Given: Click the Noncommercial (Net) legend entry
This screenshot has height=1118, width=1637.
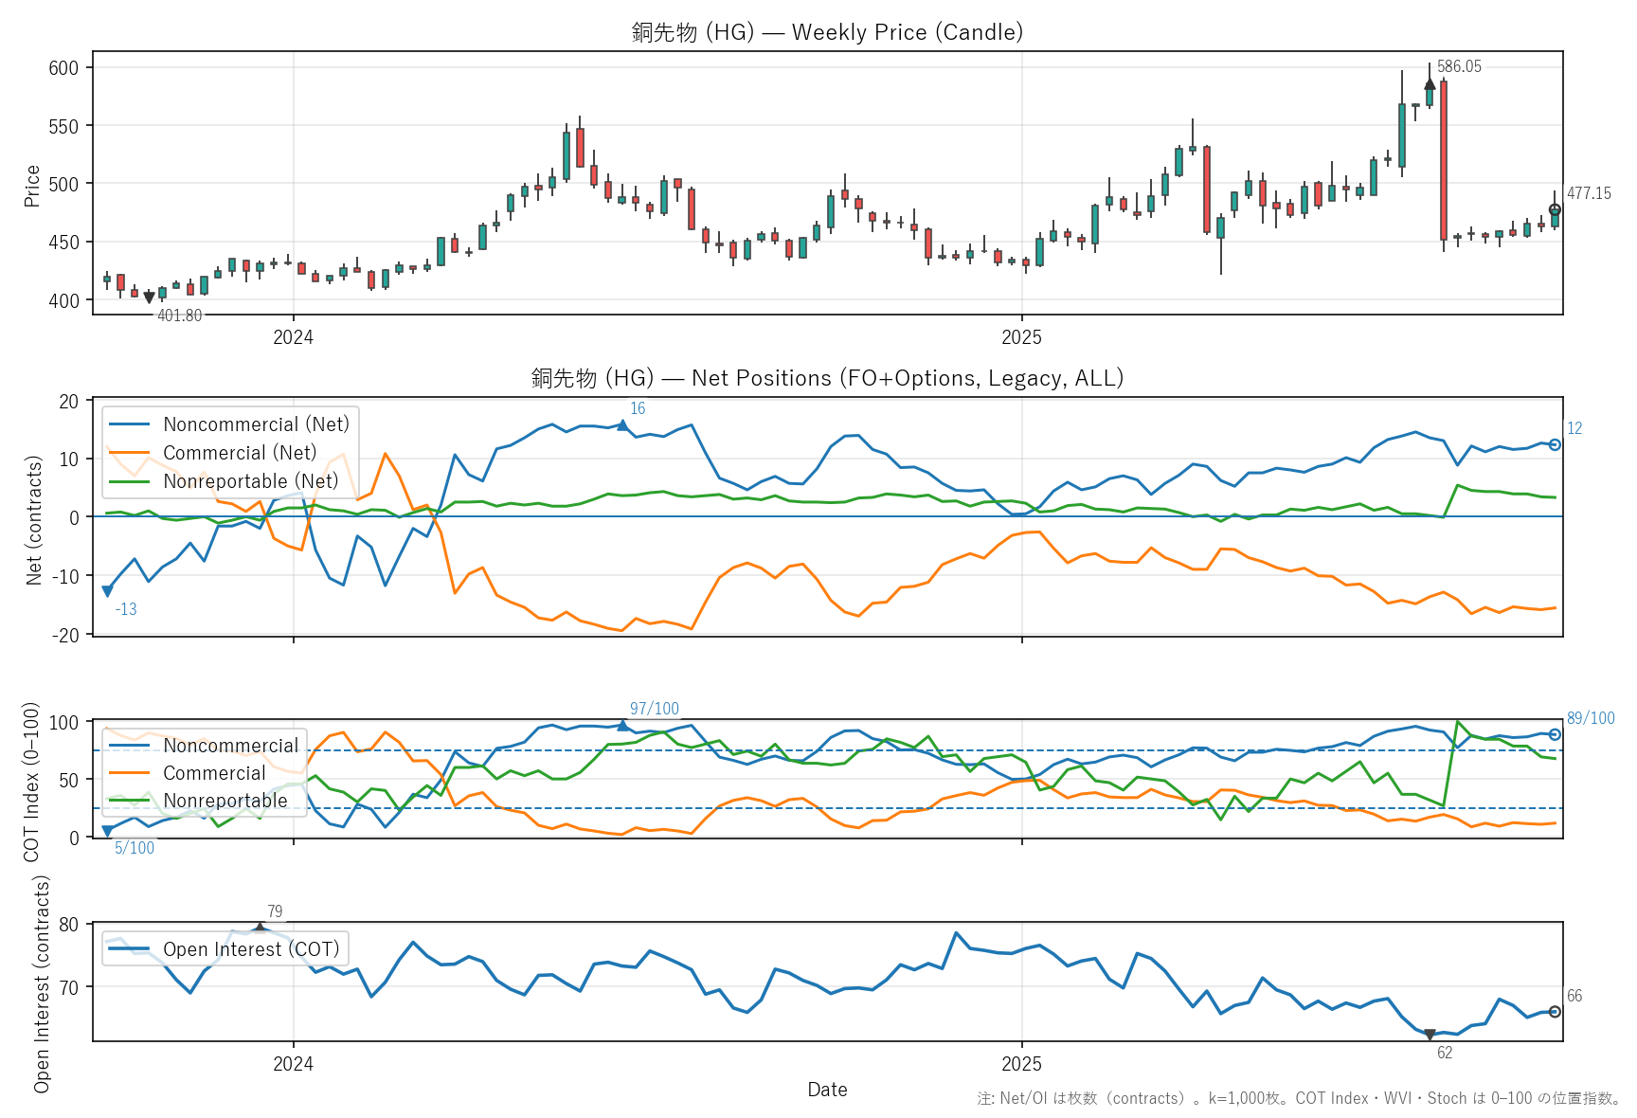Looking at the screenshot, I should pos(256,424).
